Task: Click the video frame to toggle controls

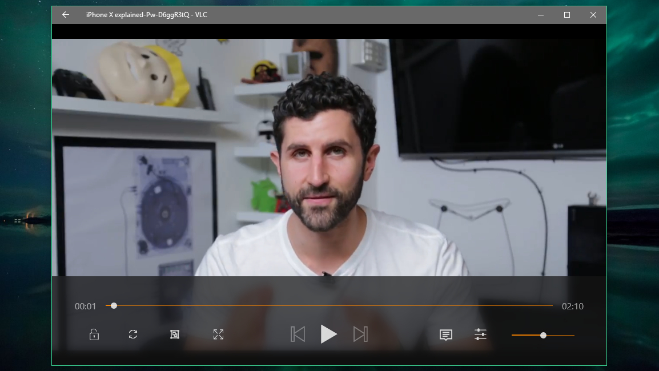Action: pos(329,158)
